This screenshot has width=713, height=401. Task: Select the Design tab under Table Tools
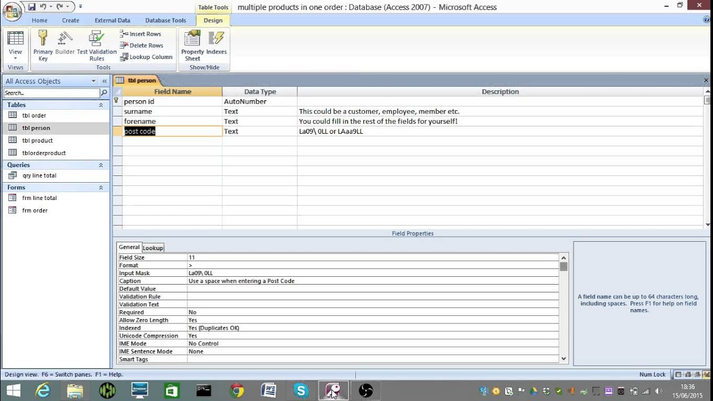click(213, 21)
